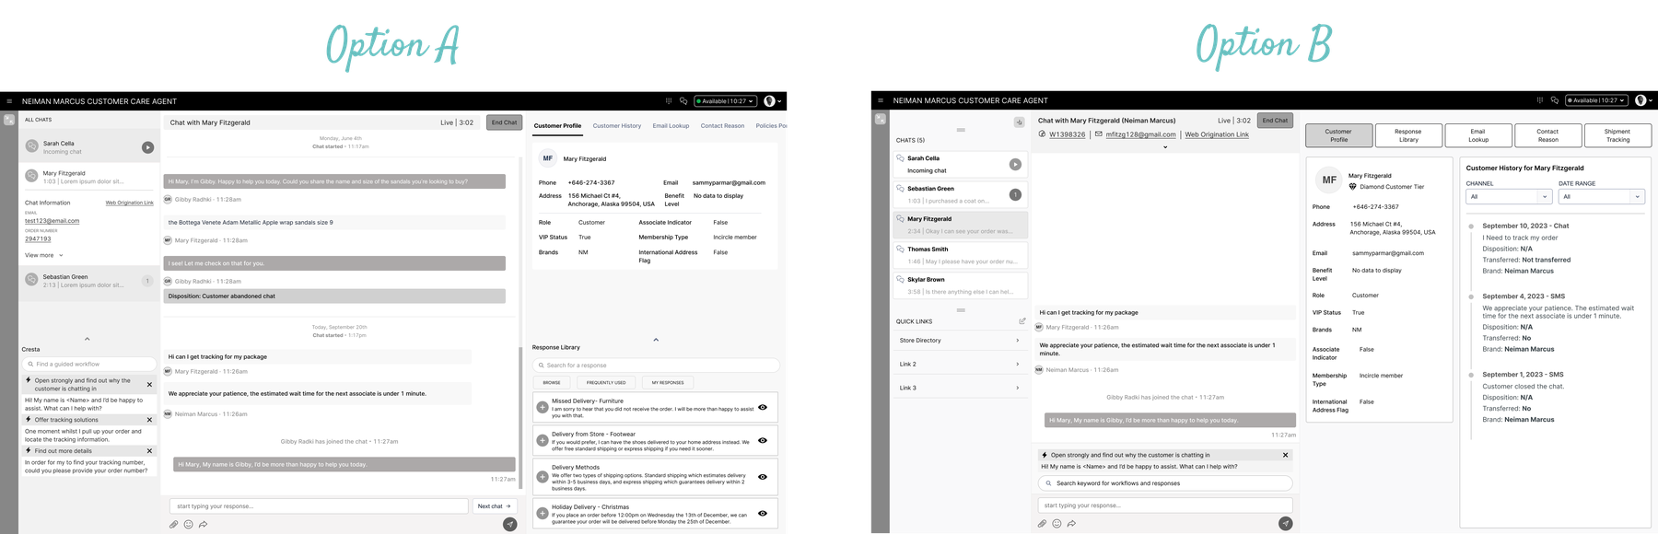Click the sidebar expand icon in Option B
This screenshot has height=534, width=1658.
(881, 119)
